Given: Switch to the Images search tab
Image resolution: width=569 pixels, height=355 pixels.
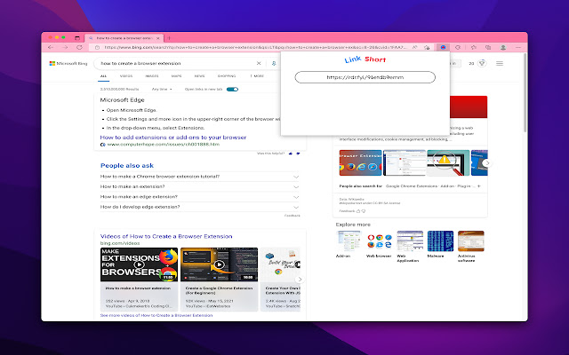Looking at the screenshot, I should [152, 76].
